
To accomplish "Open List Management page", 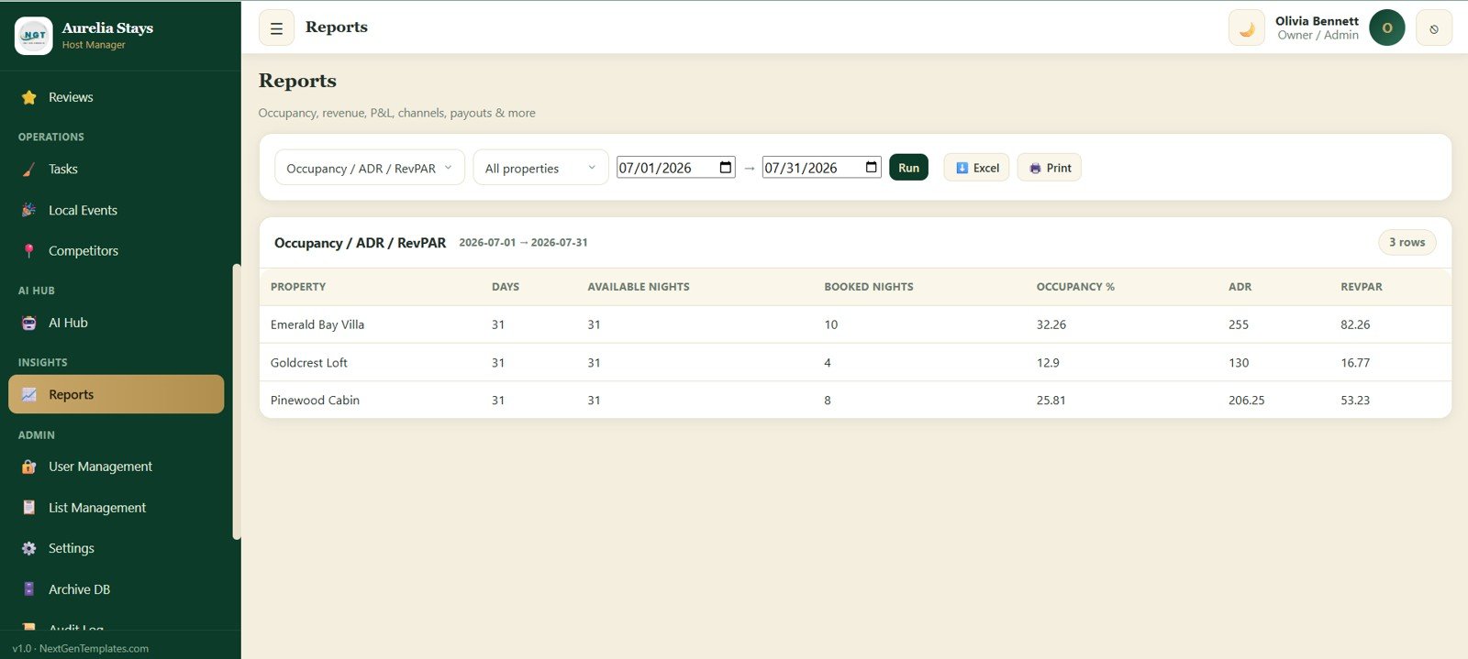I will click(116, 507).
